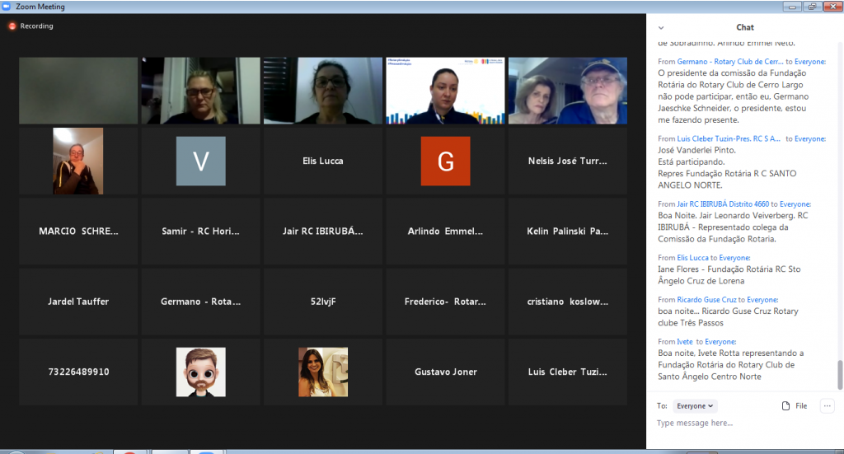Select the orange "G" avatar tile
Image resolution: width=844 pixels, height=454 pixels.
445,161
